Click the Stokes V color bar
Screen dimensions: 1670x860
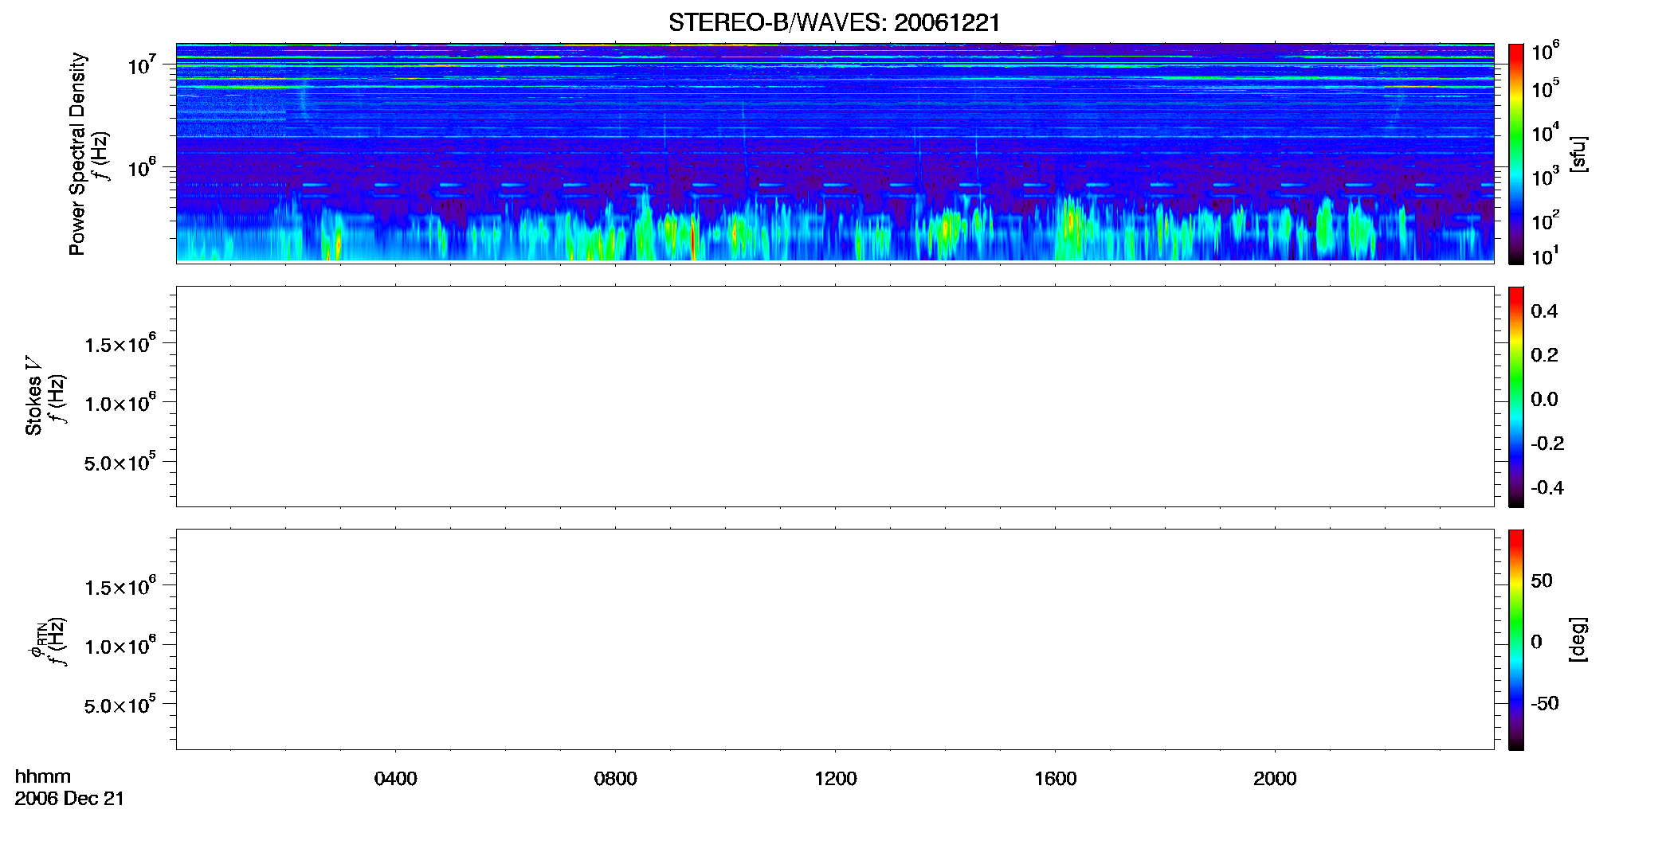pyautogui.click(x=1516, y=397)
